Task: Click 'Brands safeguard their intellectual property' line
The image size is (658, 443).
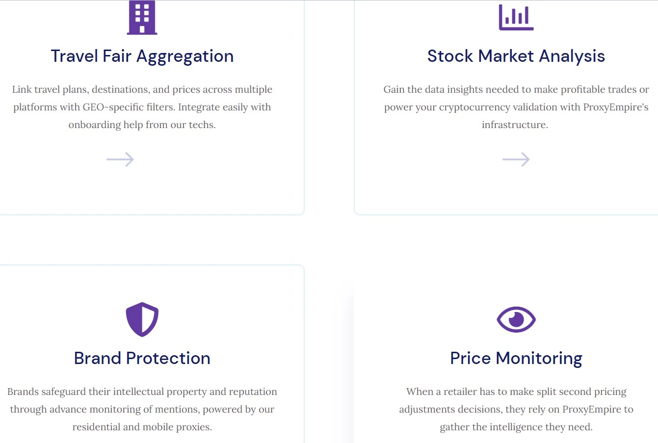Action: (142, 392)
